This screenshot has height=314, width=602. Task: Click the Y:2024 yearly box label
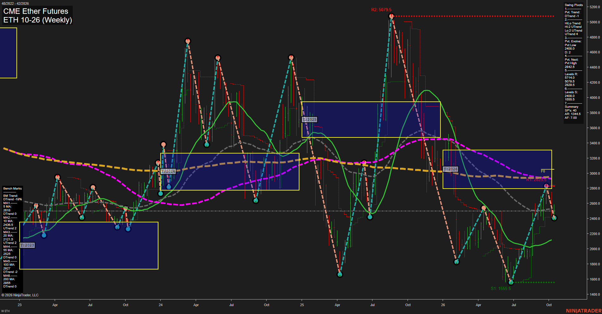(x=168, y=171)
